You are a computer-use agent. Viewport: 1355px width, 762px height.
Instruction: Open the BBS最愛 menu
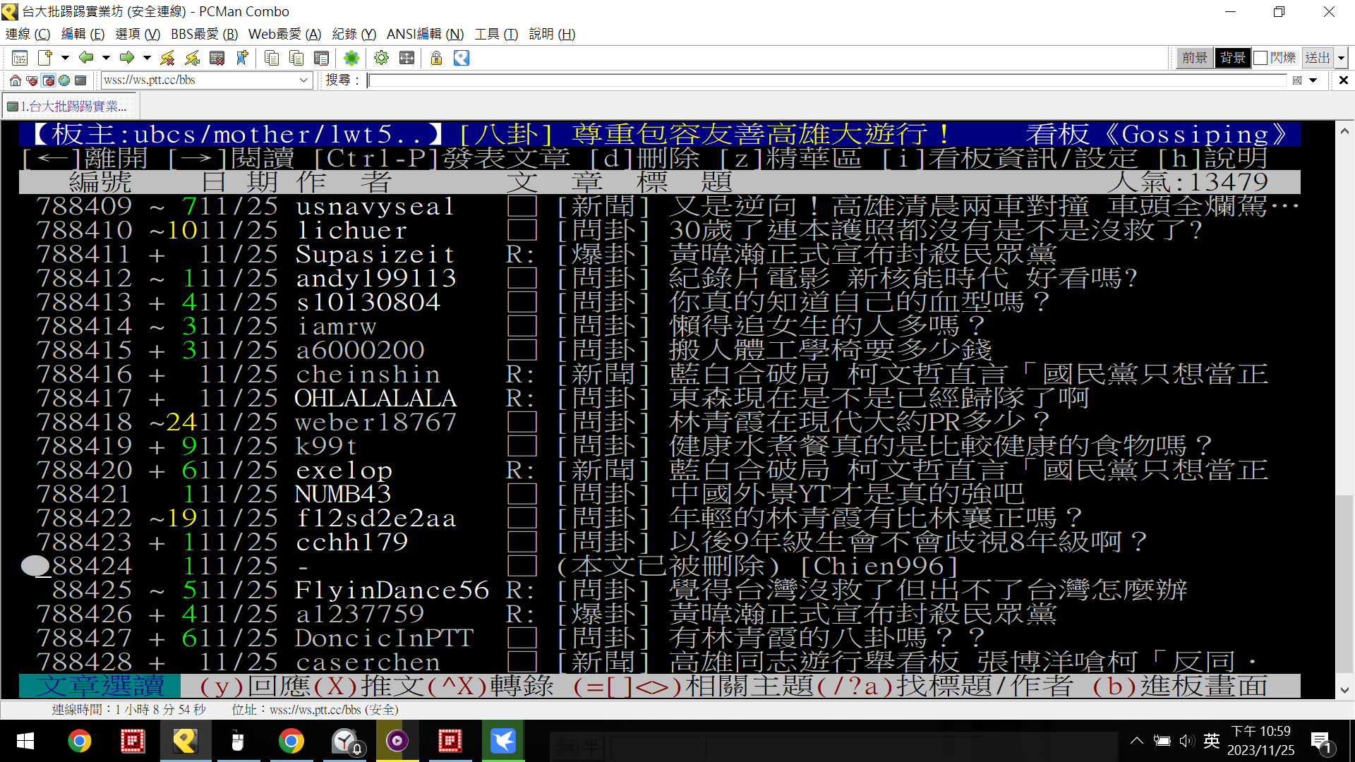tap(204, 34)
